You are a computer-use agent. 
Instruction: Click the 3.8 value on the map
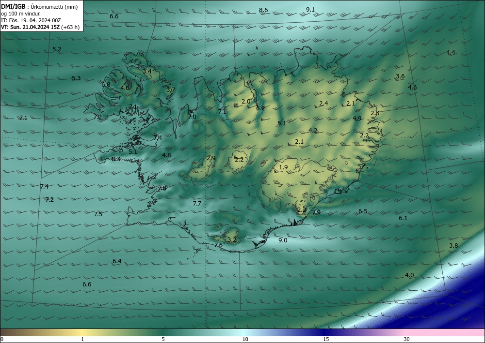pyautogui.click(x=453, y=246)
